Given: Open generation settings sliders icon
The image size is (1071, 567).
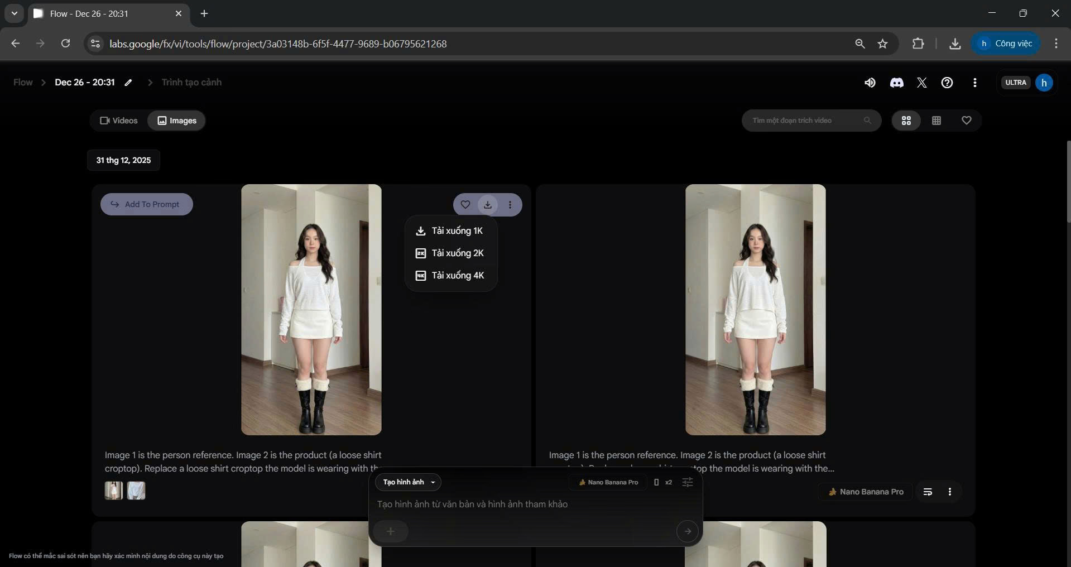Looking at the screenshot, I should pos(687,482).
